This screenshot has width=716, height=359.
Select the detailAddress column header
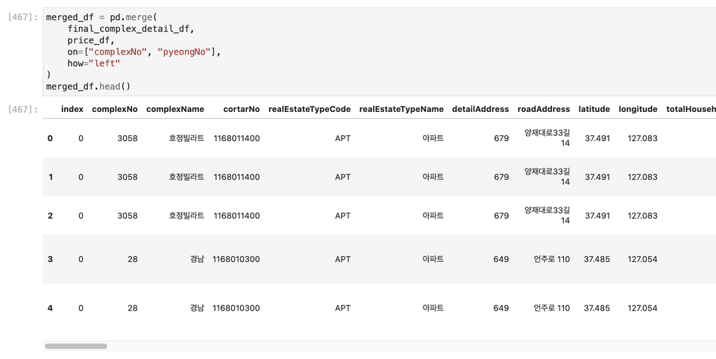tap(480, 109)
